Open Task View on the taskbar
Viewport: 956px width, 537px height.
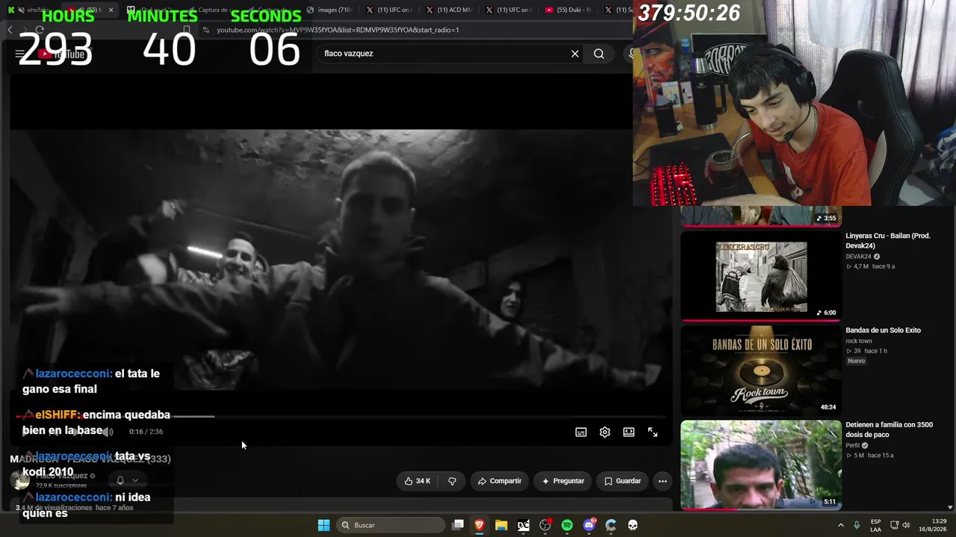[x=458, y=525]
